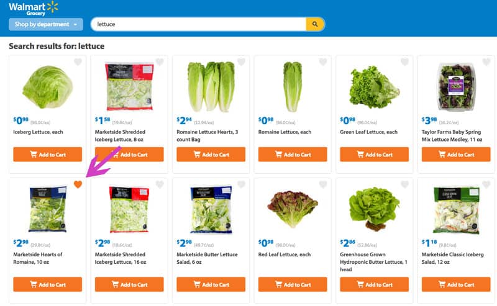Click the Walmart Grocery logo
The image size is (497, 306).
(34, 8)
